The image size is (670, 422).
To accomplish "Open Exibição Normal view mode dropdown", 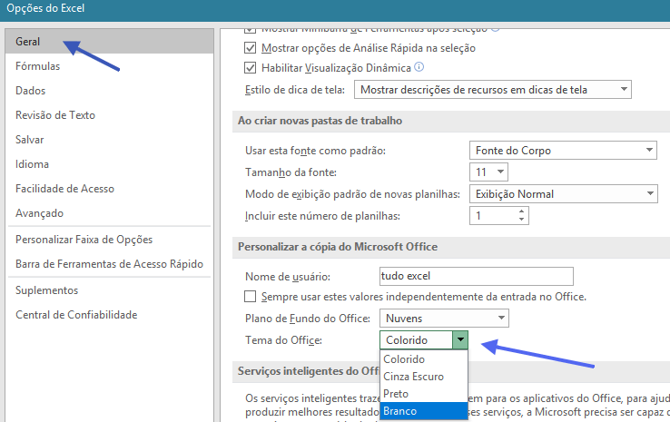I will (x=563, y=194).
